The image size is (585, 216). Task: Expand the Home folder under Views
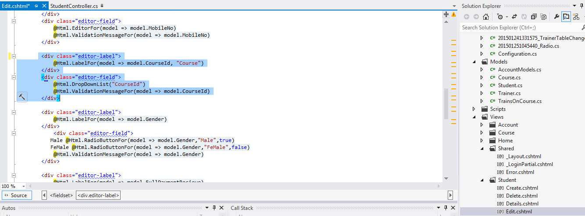pos(482,141)
